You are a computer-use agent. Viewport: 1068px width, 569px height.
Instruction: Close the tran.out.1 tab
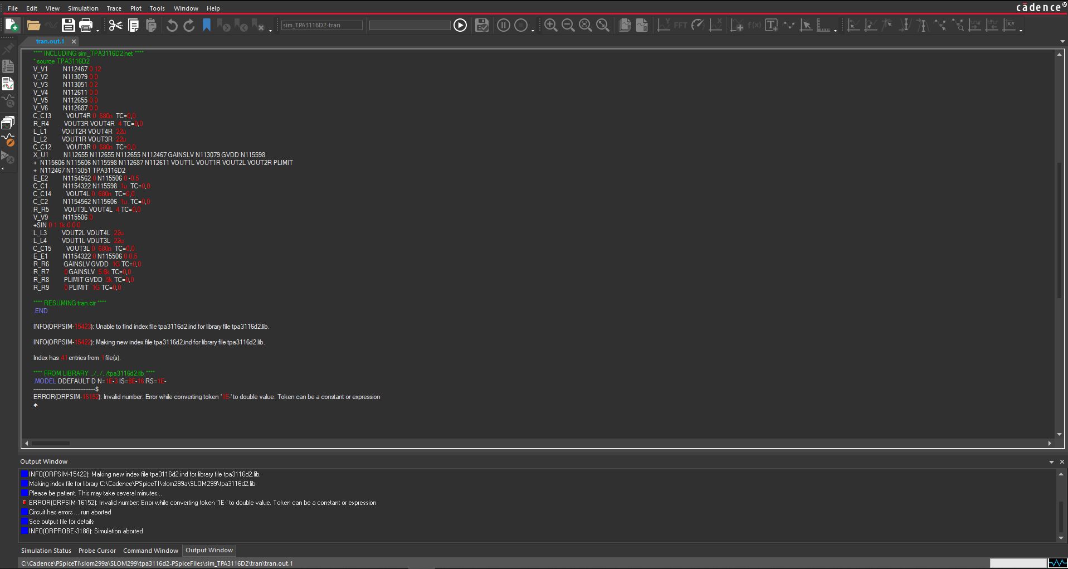pyautogui.click(x=74, y=41)
